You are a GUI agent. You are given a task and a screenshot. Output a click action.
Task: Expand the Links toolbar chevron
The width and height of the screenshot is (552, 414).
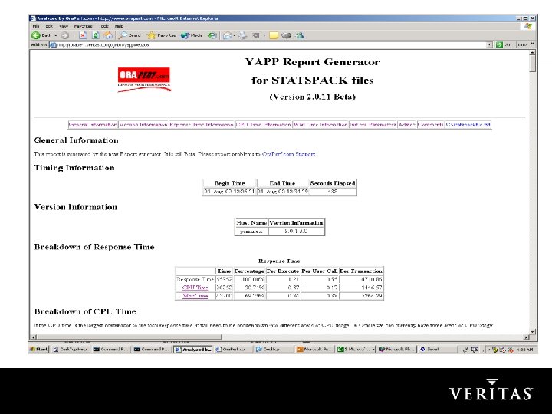click(x=532, y=44)
